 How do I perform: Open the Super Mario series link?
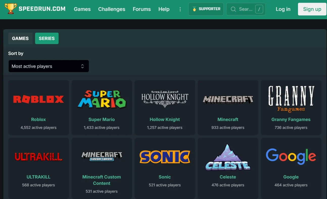[x=102, y=120]
